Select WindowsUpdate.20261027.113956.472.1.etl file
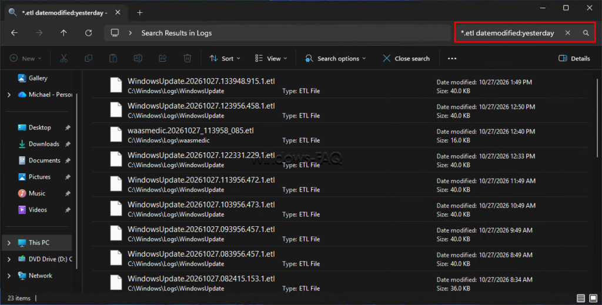 coord(340,185)
